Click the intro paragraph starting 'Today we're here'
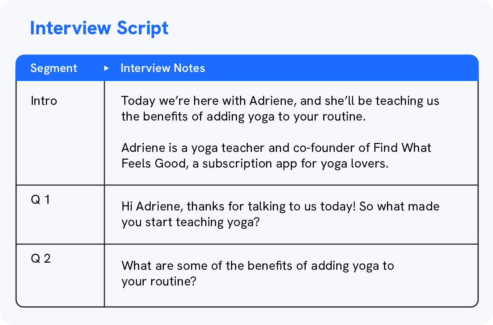This screenshot has width=493, height=325. pos(280,109)
